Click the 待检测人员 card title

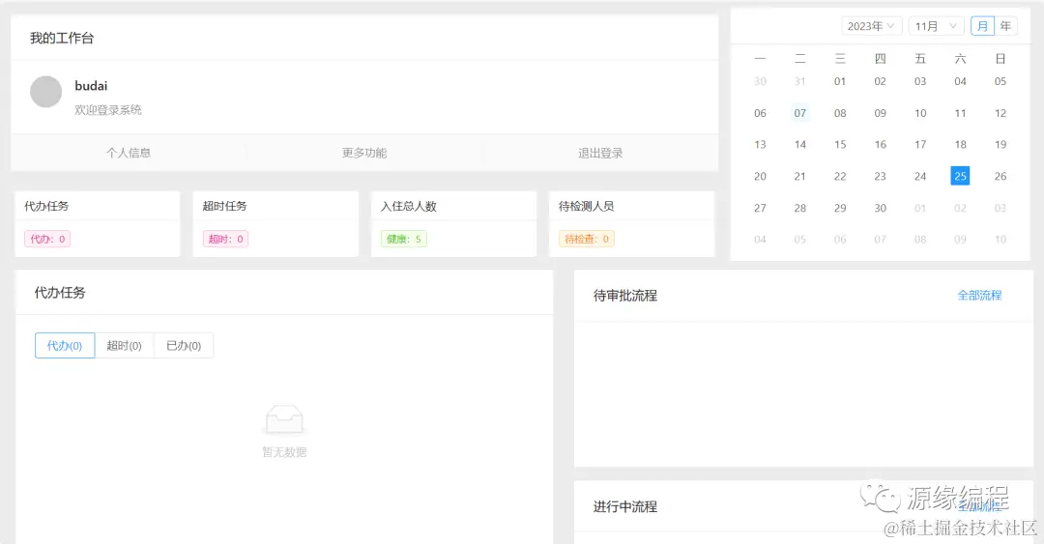(x=587, y=207)
